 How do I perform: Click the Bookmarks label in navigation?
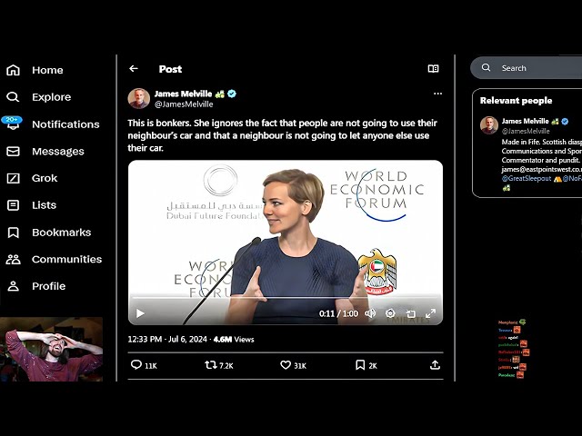click(x=61, y=233)
